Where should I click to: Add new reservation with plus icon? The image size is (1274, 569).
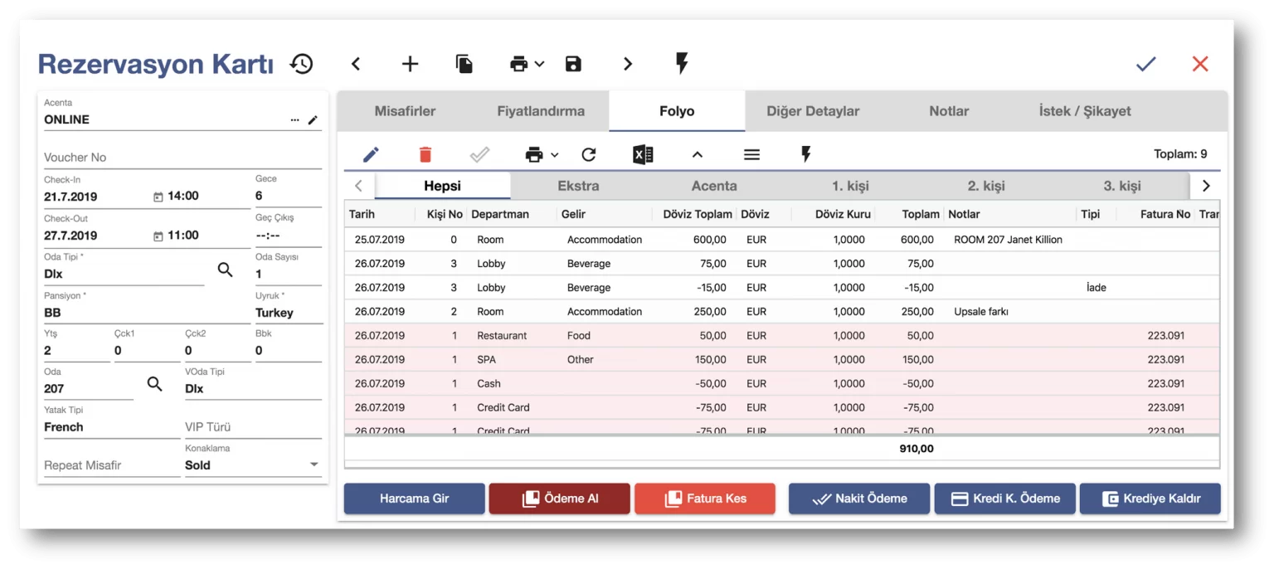pos(410,64)
